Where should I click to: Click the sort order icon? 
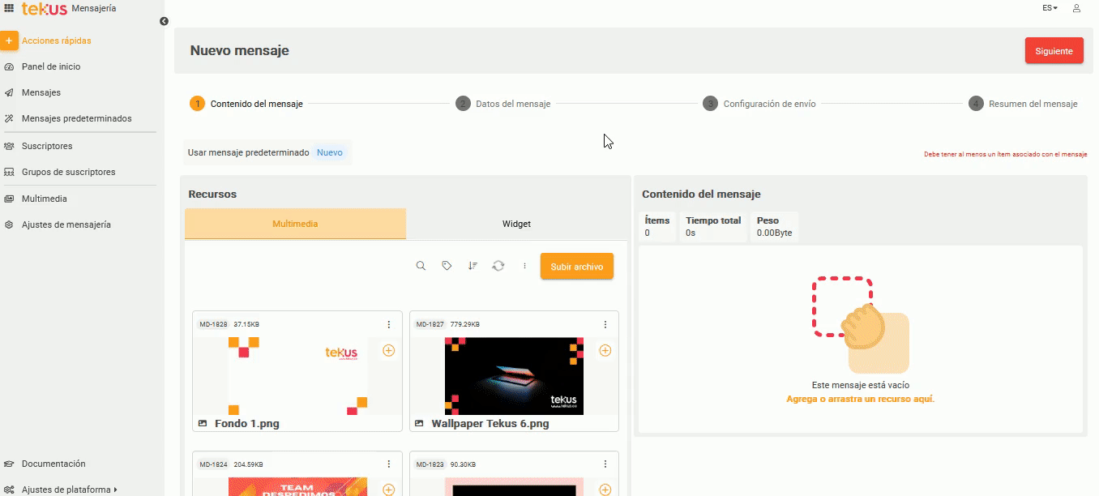473,266
